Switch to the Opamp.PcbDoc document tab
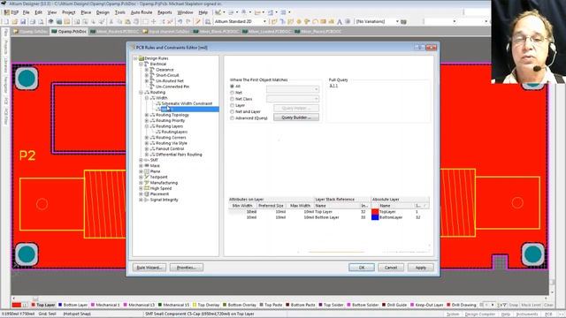This screenshot has width=566, height=318. pyautogui.click(x=69, y=32)
